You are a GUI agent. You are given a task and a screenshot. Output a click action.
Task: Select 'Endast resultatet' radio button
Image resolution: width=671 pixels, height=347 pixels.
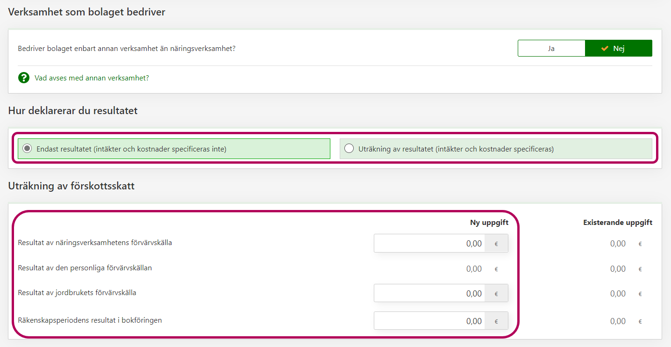(x=28, y=149)
